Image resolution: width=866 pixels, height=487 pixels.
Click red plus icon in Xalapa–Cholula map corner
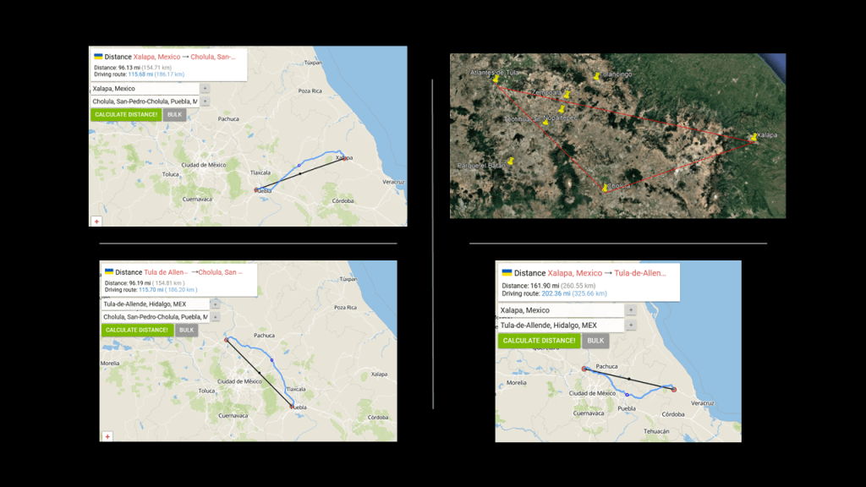click(96, 221)
